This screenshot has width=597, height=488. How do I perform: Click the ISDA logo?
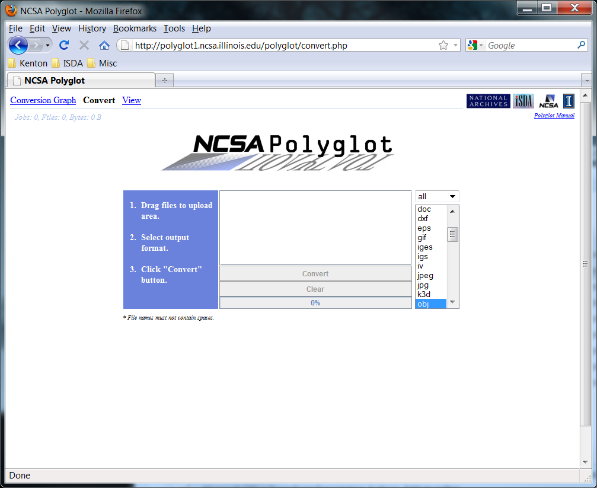pos(523,101)
